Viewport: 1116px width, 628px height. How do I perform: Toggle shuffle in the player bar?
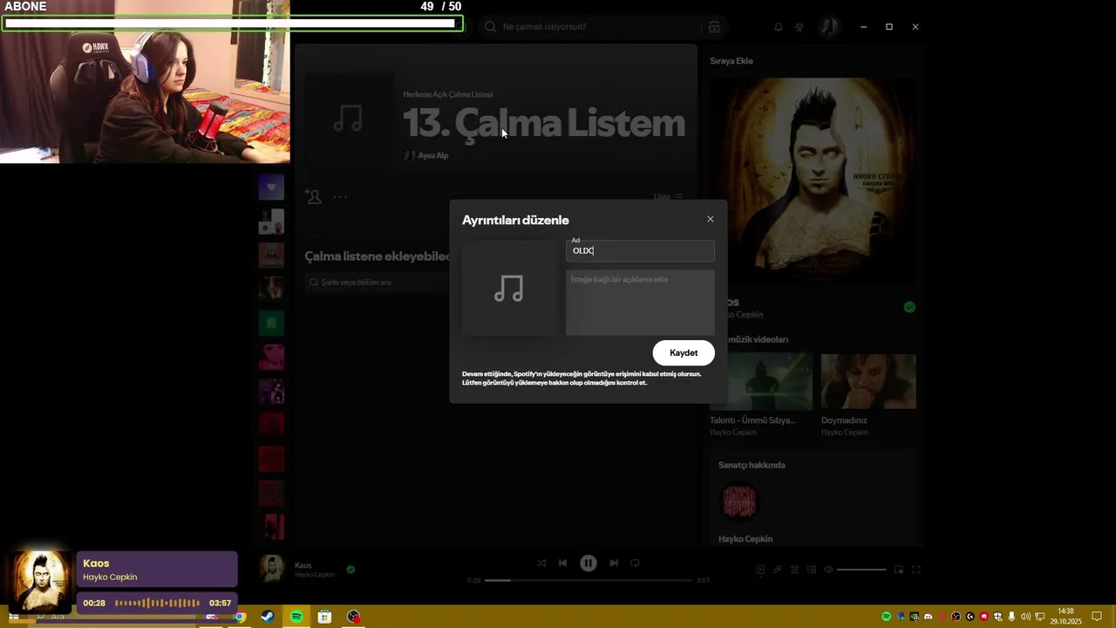[541, 563]
